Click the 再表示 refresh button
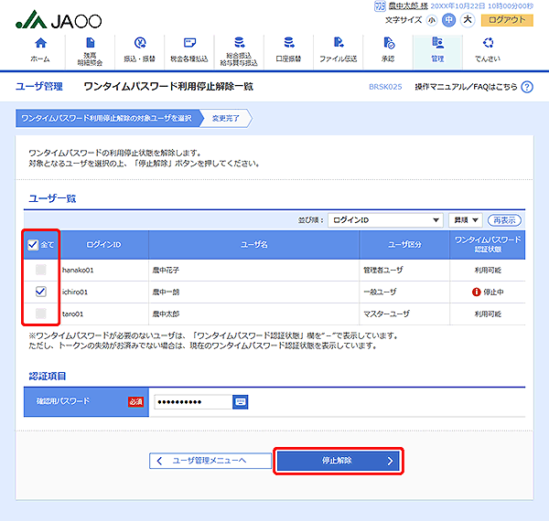The width and height of the screenshot is (549, 521). point(504,220)
